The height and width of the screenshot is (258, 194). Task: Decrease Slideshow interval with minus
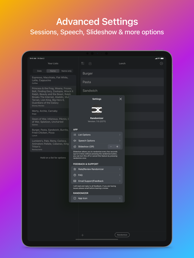click(111, 146)
